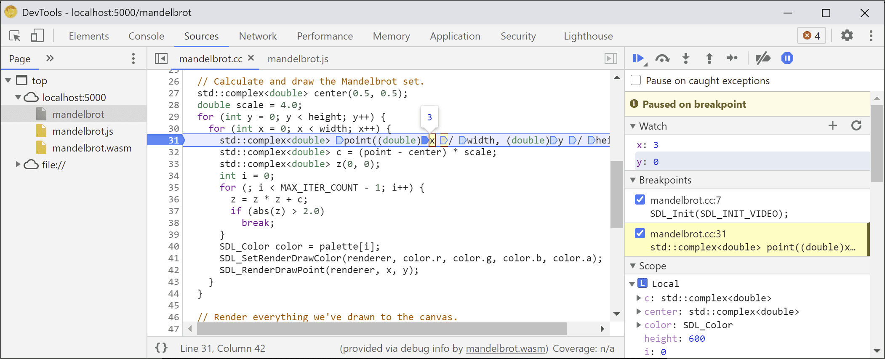The image size is (885, 359).
Task: Click the 4 errors counter button
Action: [x=811, y=36]
